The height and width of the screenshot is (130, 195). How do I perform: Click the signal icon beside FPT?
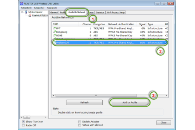click(x=55, y=28)
